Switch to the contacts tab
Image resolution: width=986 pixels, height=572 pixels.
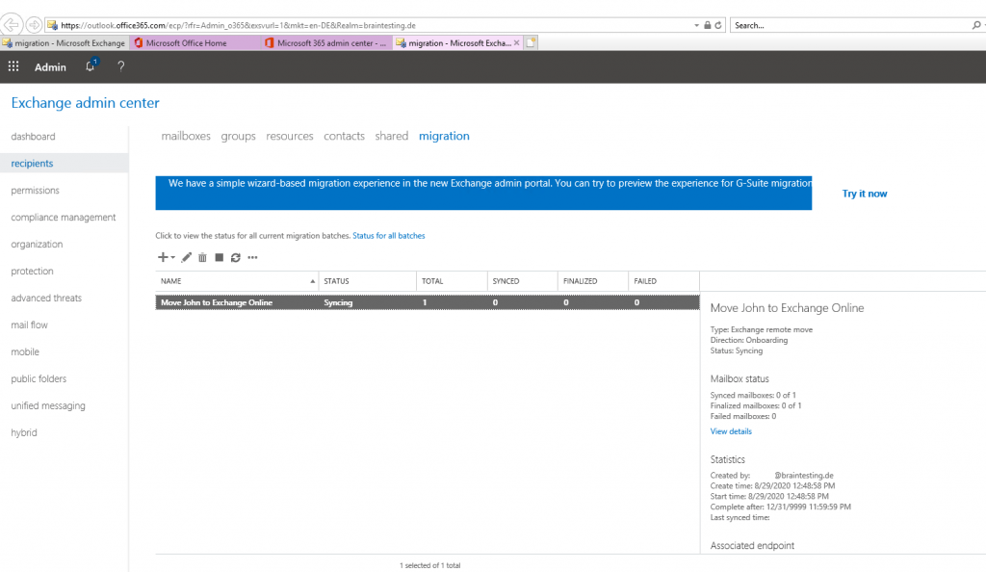344,136
